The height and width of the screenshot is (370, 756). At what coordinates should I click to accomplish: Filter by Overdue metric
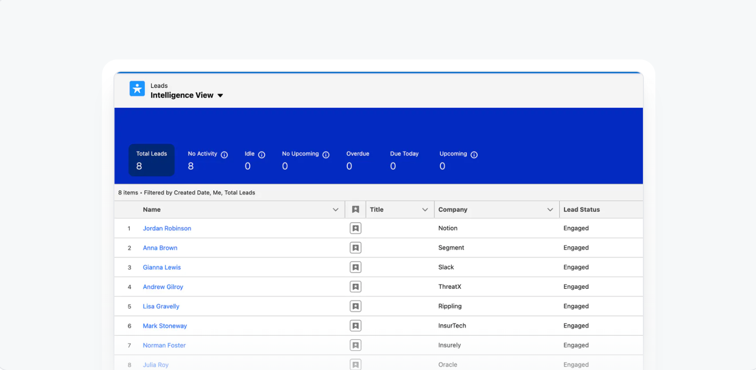[x=358, y=160]
